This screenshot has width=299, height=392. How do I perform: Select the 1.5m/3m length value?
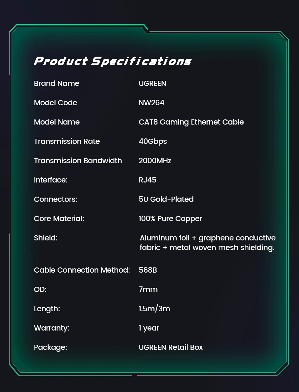coord(154,309)
